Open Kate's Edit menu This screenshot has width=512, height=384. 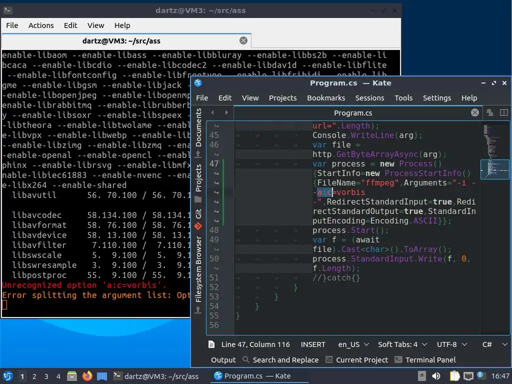tap(225, 98)
